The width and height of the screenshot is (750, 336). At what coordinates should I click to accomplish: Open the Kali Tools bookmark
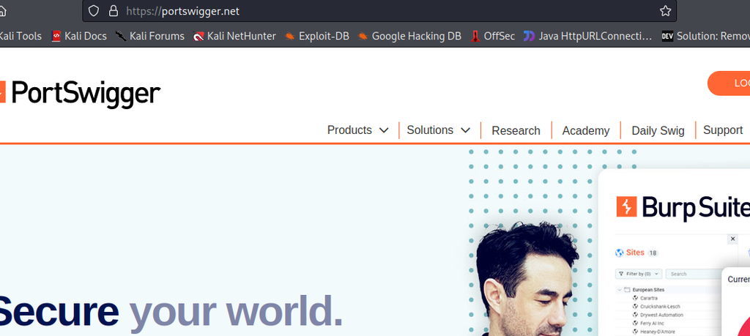(20, 36)
